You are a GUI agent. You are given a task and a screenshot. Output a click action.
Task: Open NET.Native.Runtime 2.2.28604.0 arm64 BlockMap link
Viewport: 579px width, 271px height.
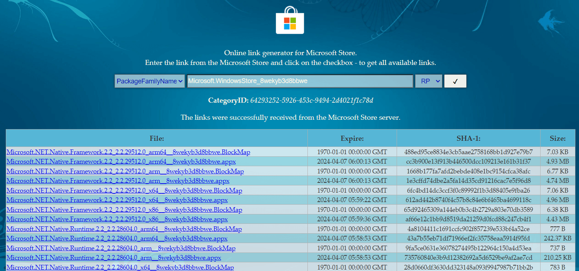pyautogui.click(x=124, y=229)
